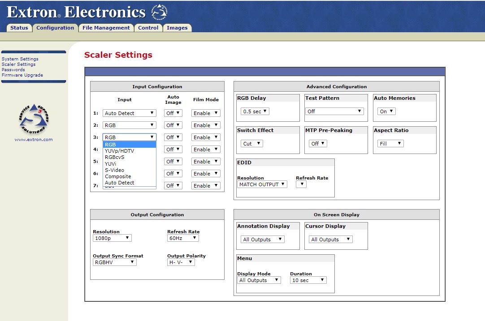
Task: Visit www.extron.com link
Action: click(x=34, y=139)
